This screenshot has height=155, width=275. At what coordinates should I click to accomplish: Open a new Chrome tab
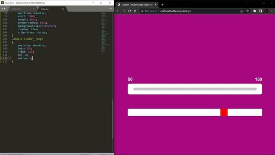pos(162,5)
